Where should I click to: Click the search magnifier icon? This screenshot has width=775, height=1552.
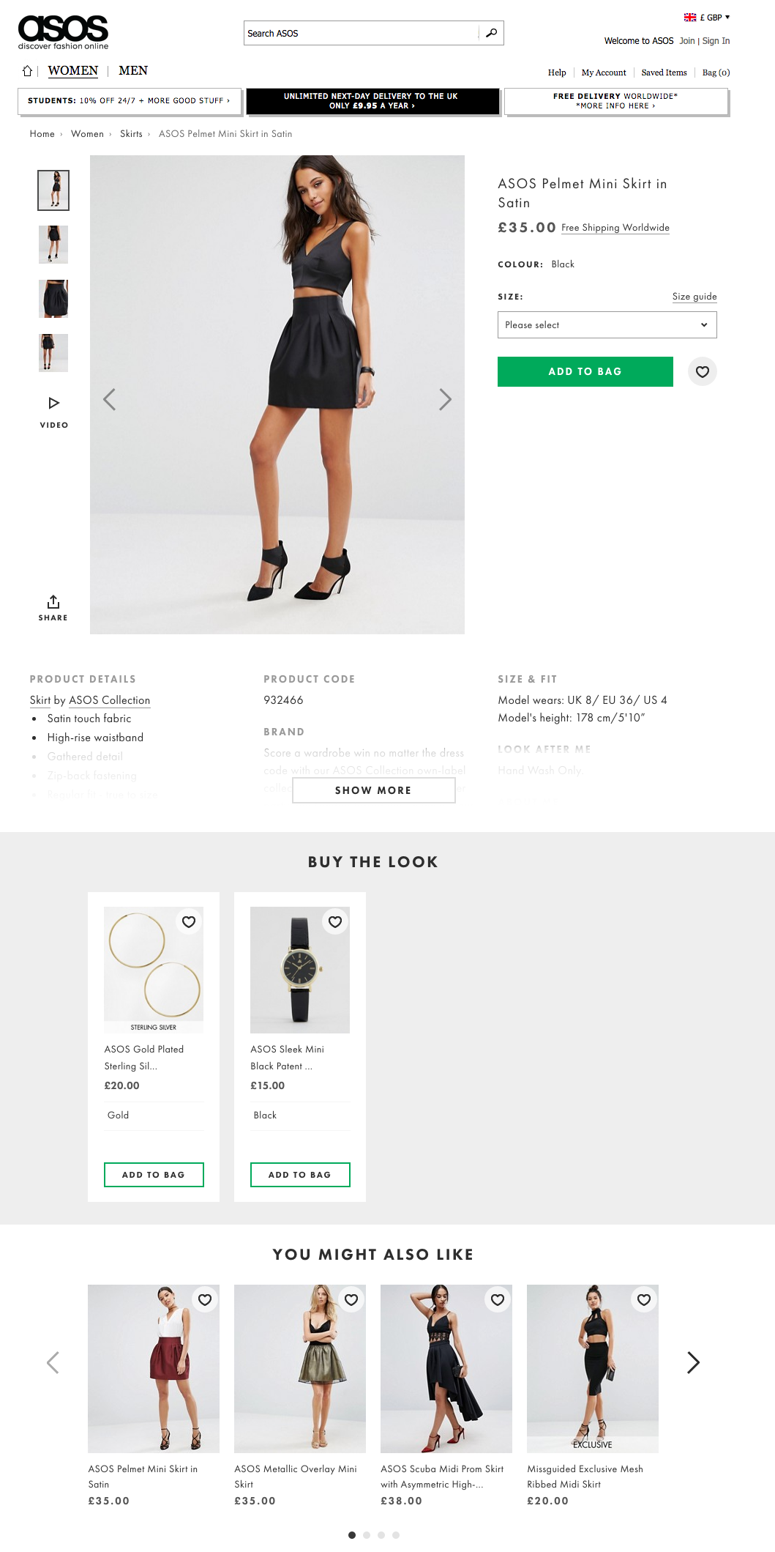(491, 33)
